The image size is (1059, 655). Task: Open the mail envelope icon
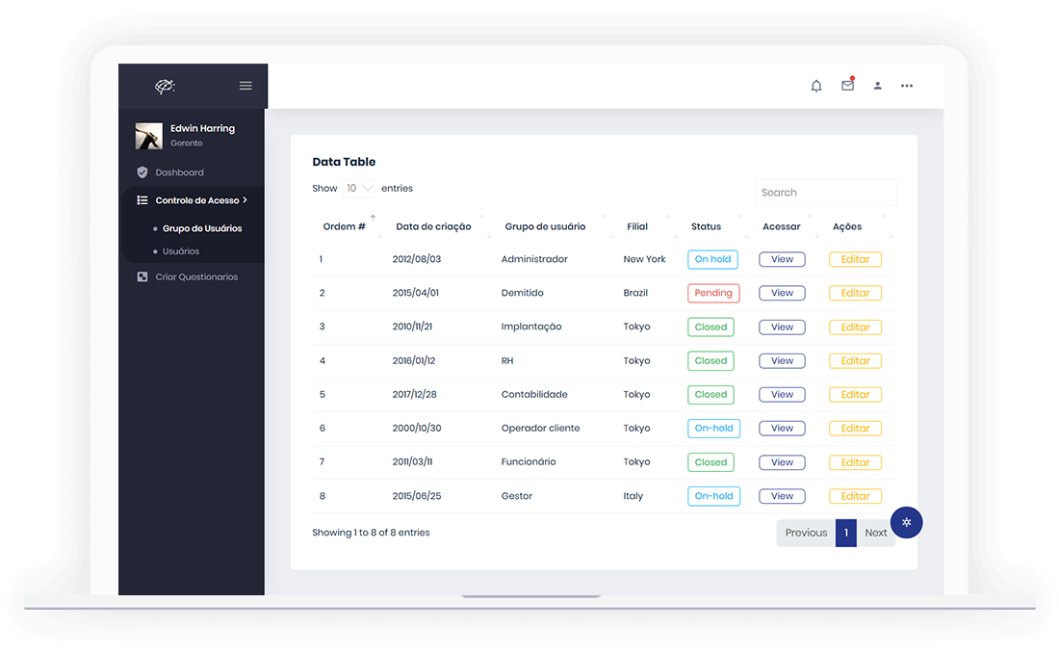tap(847, 86)
